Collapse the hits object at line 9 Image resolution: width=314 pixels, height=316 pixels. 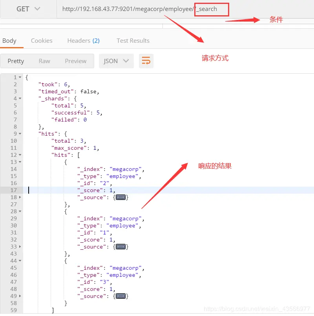pyautogui.click(x=20, y=134)
